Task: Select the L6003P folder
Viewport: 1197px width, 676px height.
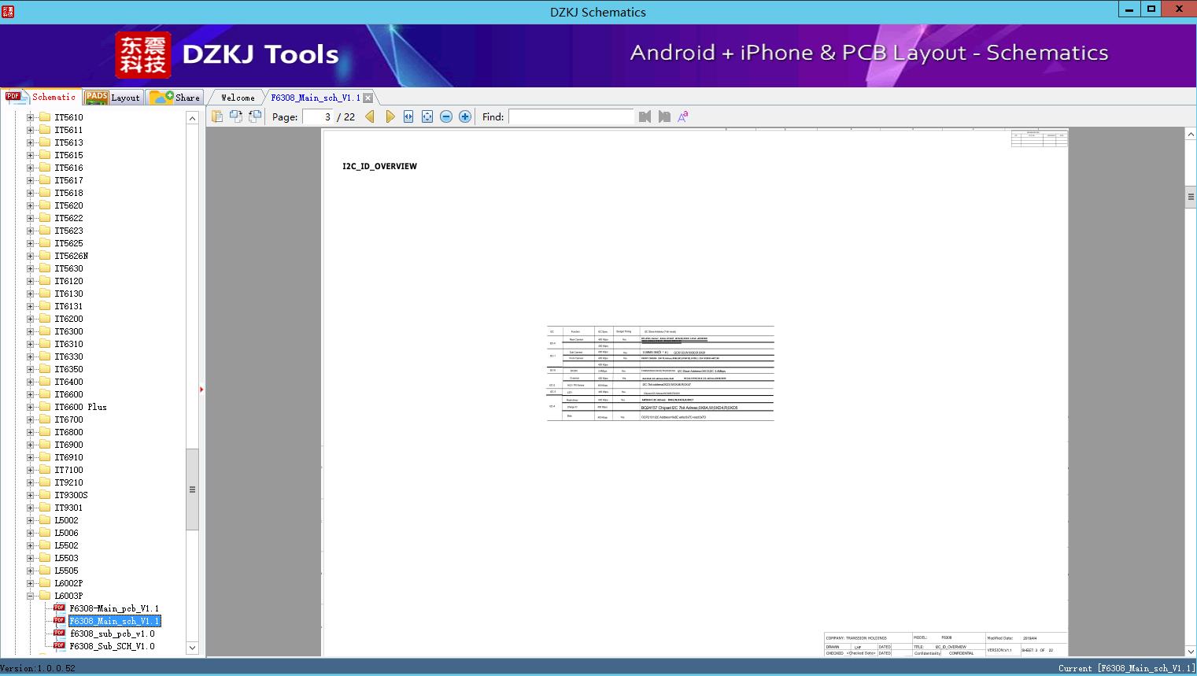Action: point(68,596)
